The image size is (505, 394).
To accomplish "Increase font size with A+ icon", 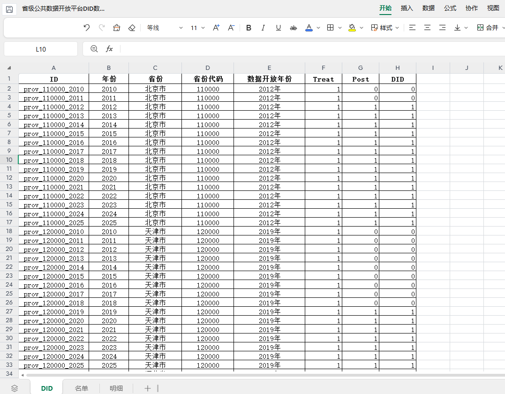I will tap(216, 28).
